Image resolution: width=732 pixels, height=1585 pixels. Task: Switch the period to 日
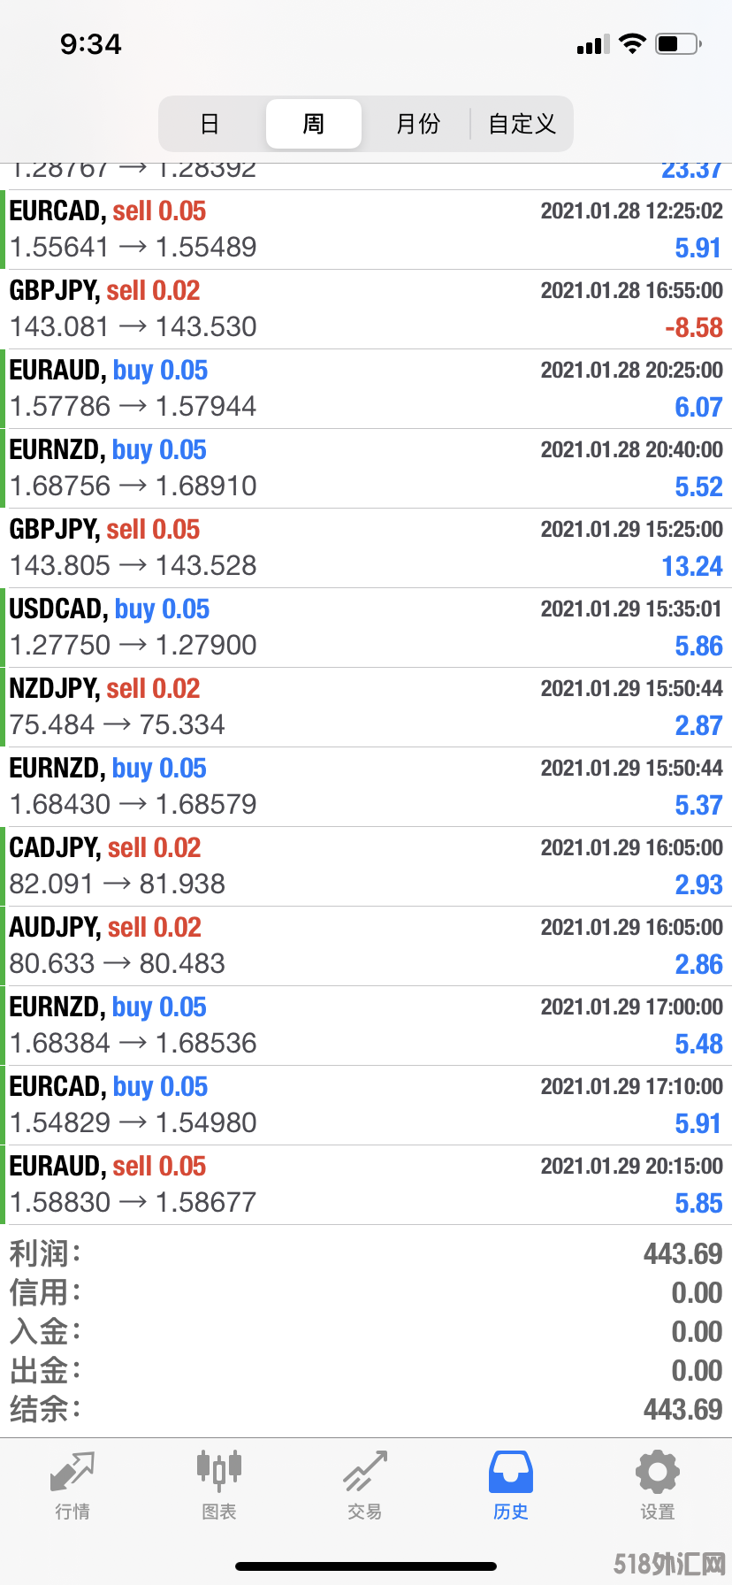[210, 124]
